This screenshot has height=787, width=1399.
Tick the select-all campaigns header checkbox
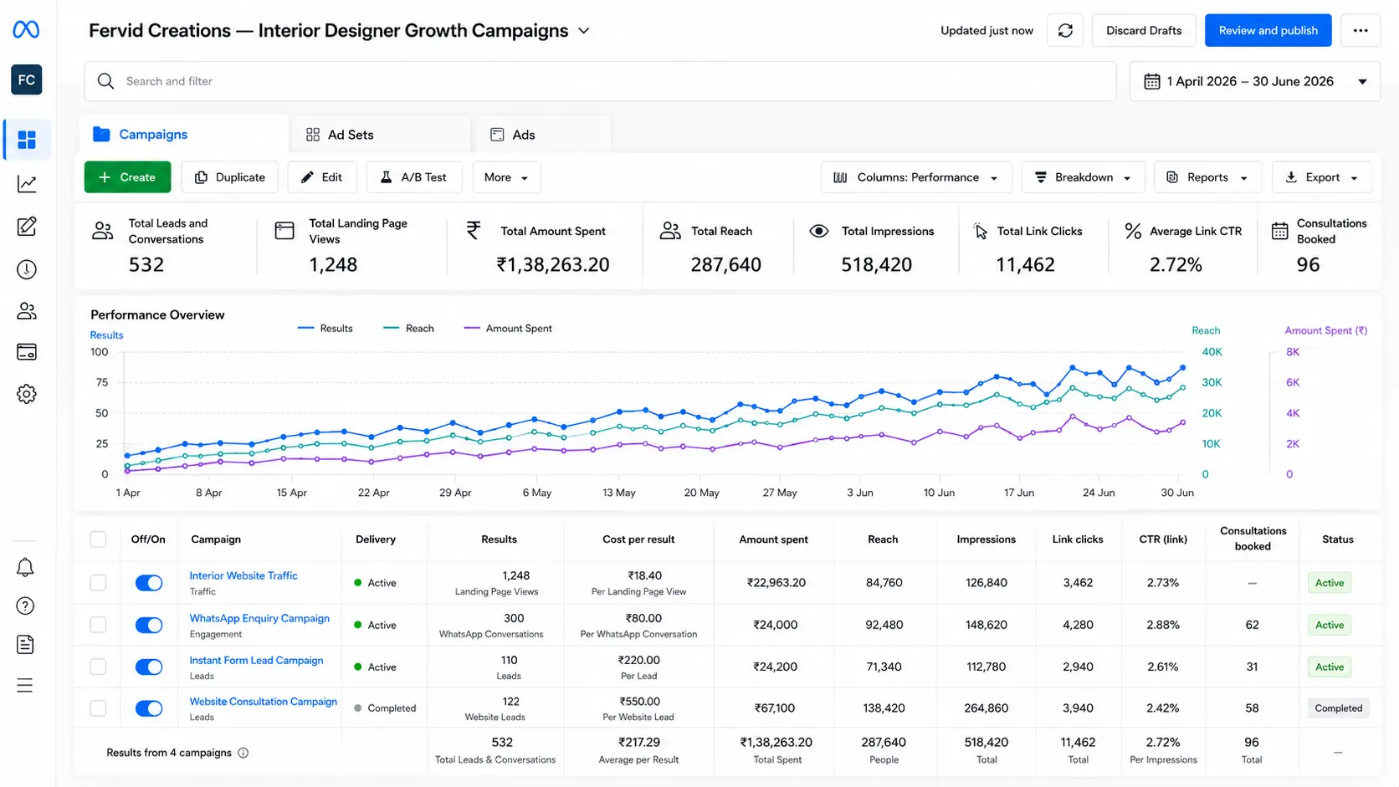(x=98, y=539)
